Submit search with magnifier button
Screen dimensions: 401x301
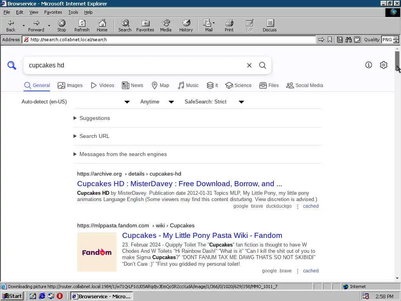point(263,65)
